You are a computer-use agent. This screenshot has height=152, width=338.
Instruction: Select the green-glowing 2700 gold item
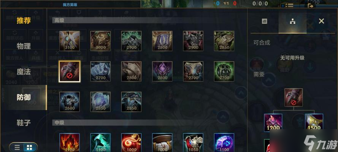coord(224,71)
